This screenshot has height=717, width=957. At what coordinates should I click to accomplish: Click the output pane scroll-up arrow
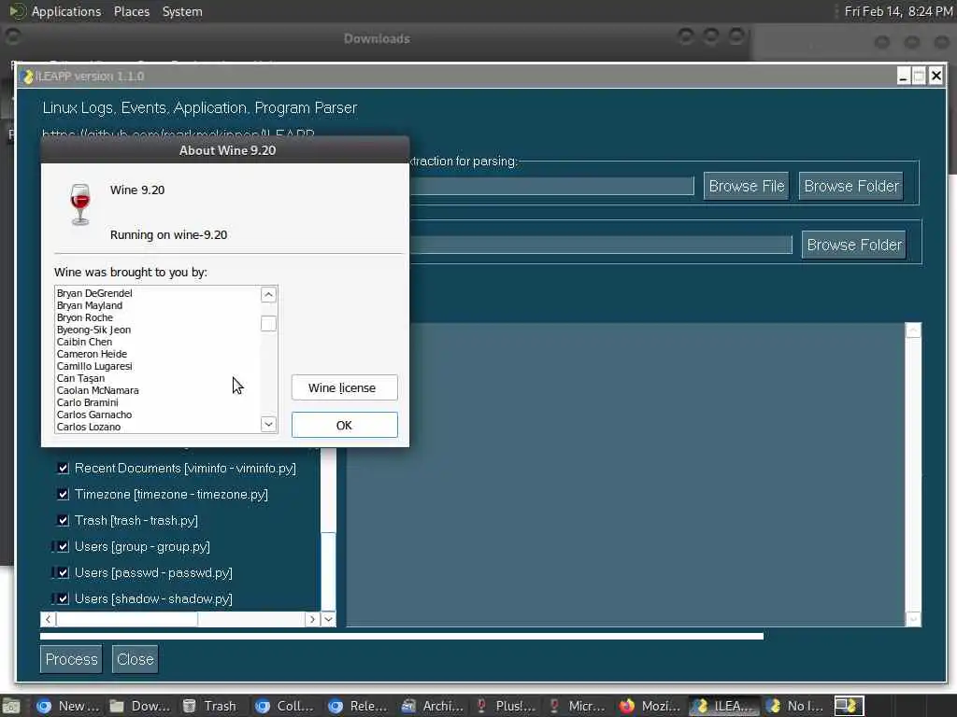(913, 330)
